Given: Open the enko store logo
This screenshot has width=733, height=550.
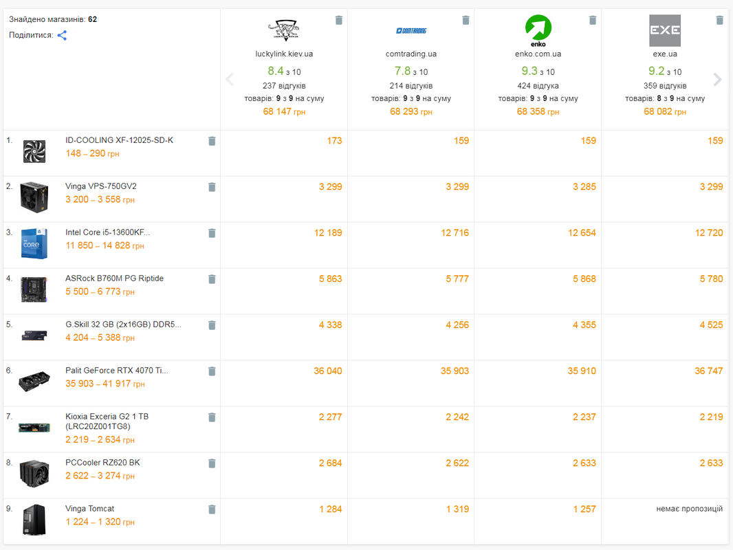Looking at the screenshot, I should 538,31.
